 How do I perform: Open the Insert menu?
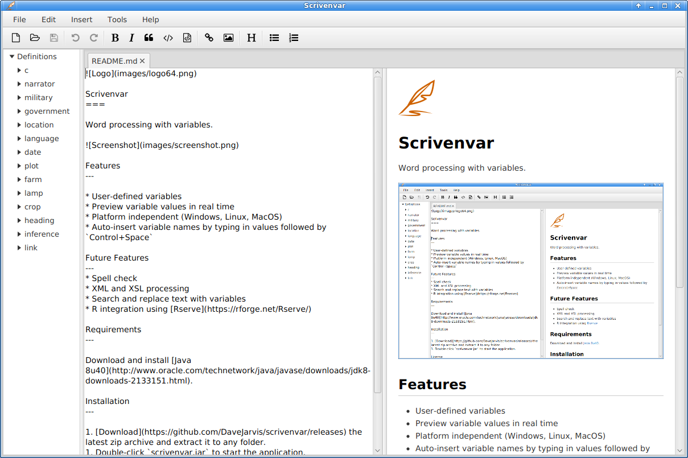(81, 19)
